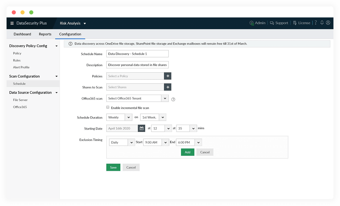This screenshot has height=206, width=340.
Task: Click the Support link in header
Action: pos(282,23)
